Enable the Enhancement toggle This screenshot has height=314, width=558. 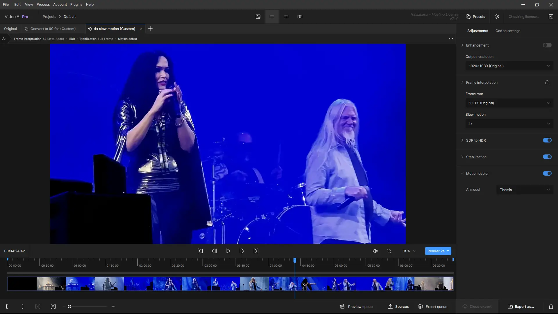click(547, 45)
